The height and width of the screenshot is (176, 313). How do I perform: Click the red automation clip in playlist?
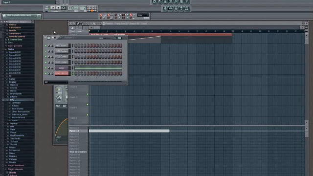pyautogui.click(x=160, y=34)
